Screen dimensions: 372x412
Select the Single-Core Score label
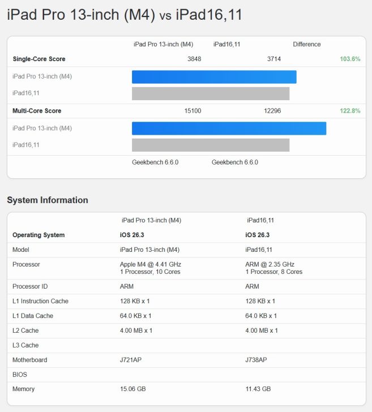point(39,59)
